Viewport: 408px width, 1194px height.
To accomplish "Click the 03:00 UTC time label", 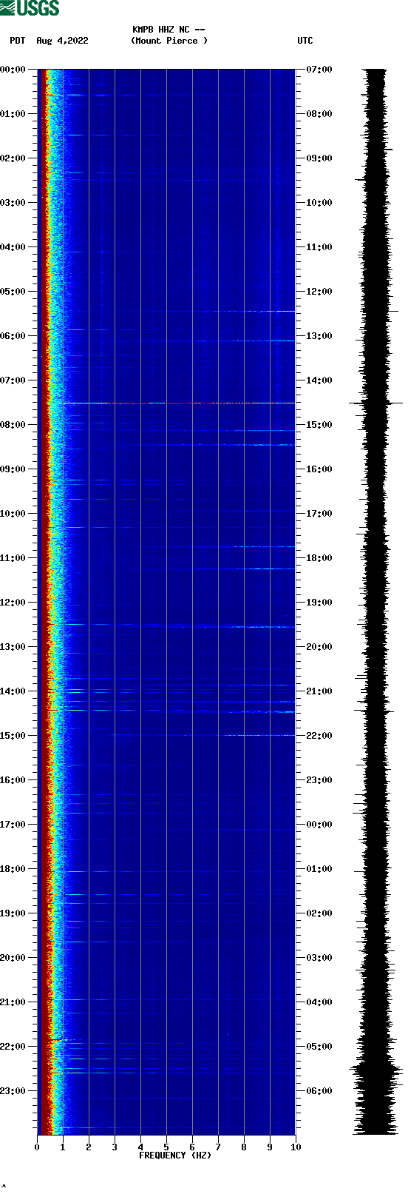I will pyautogui.click(x=319, y=958).
